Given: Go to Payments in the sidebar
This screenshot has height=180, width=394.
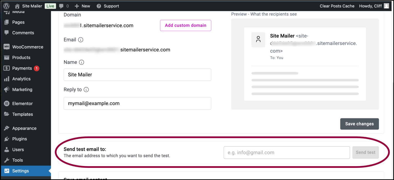Looking at the screenshot, I should [x=22, y=68].
